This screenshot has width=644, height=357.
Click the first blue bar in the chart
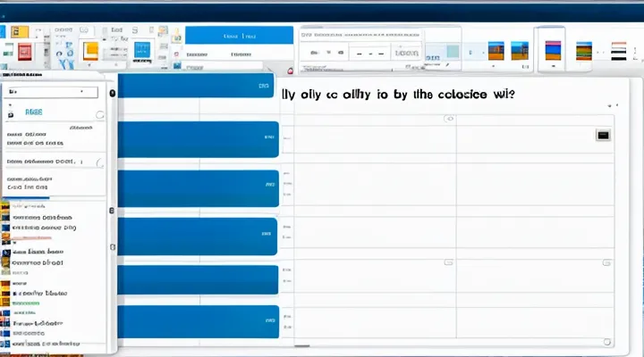[x=197, y=86]
